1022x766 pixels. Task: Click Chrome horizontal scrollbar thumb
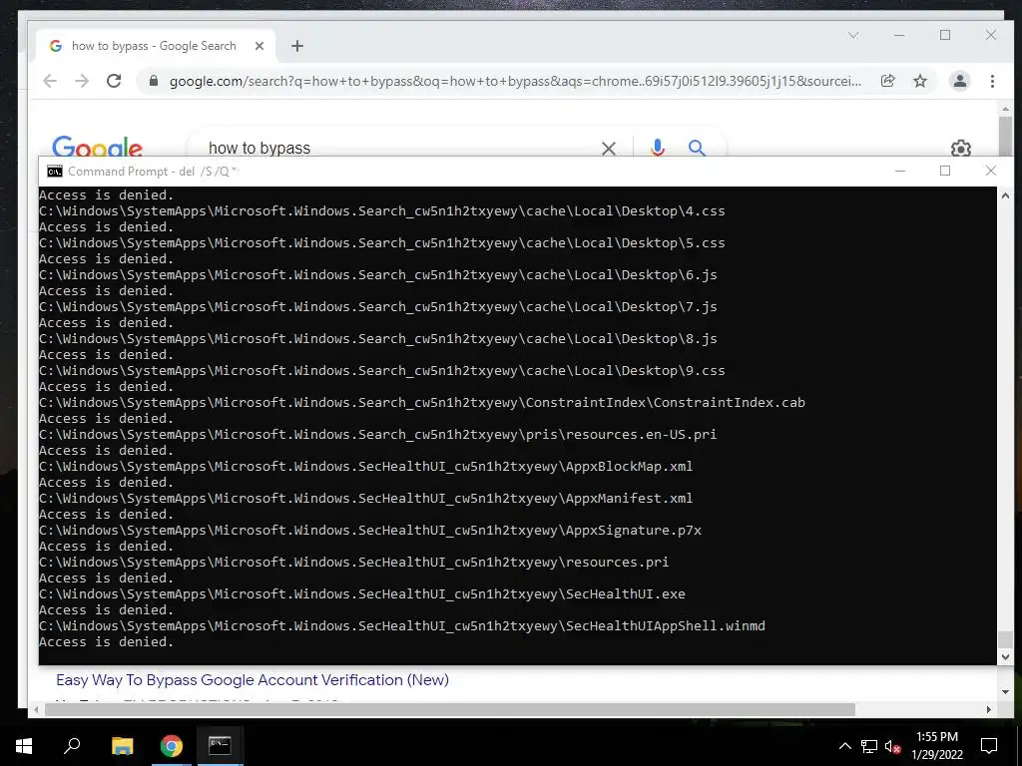coord(450,709)
